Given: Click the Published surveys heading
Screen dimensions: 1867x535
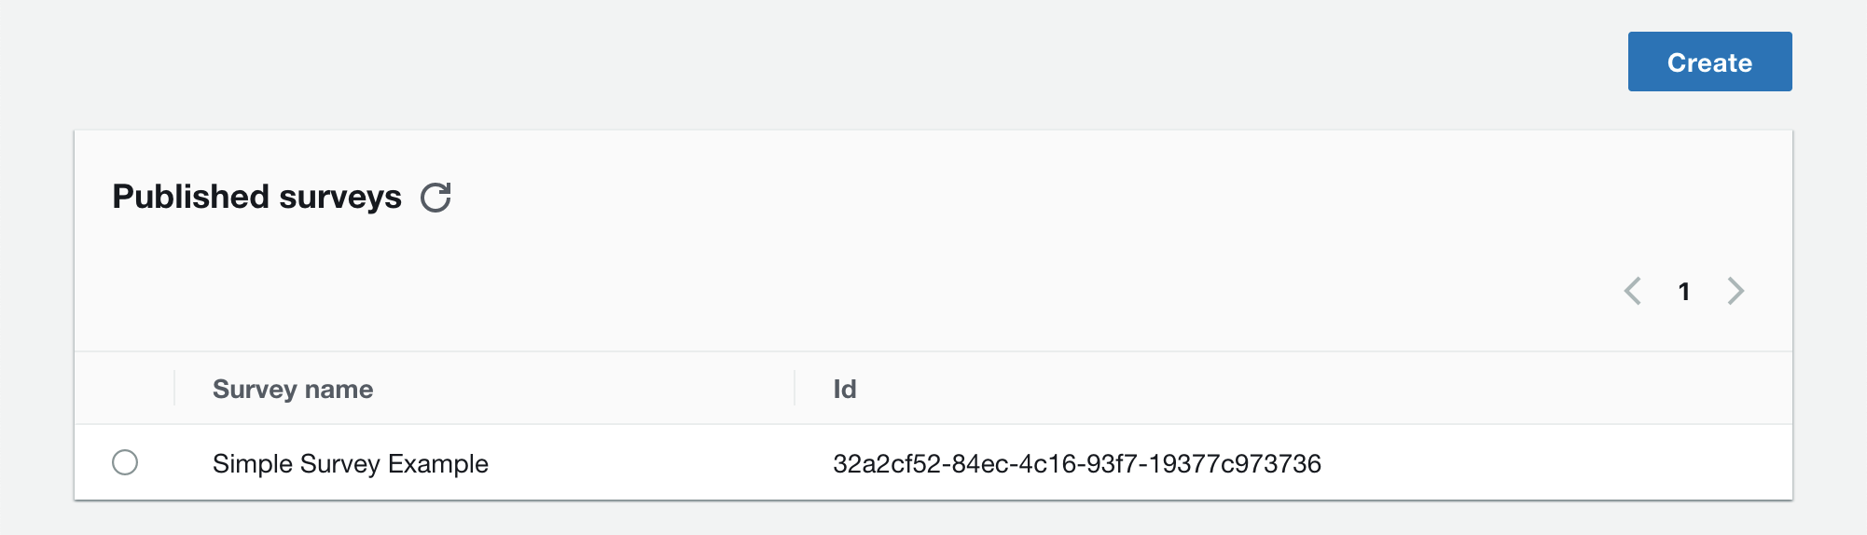Looking at the screenshot, I should pos(257,197).
